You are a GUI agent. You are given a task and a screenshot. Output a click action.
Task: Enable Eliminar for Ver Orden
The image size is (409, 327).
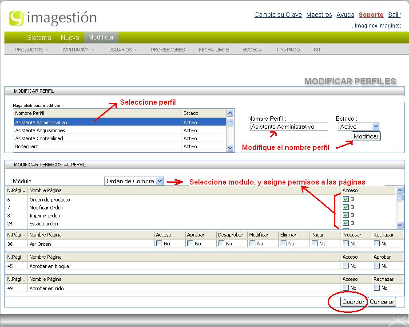[x=283, y=243]
